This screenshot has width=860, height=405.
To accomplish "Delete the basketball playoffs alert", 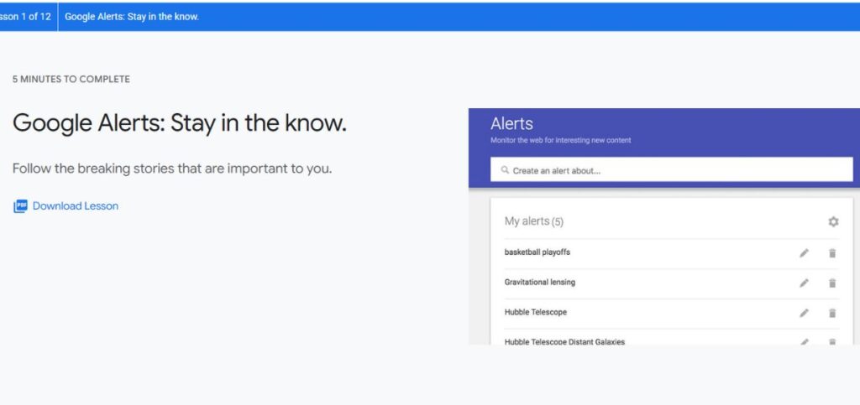I will coord(832,253).
